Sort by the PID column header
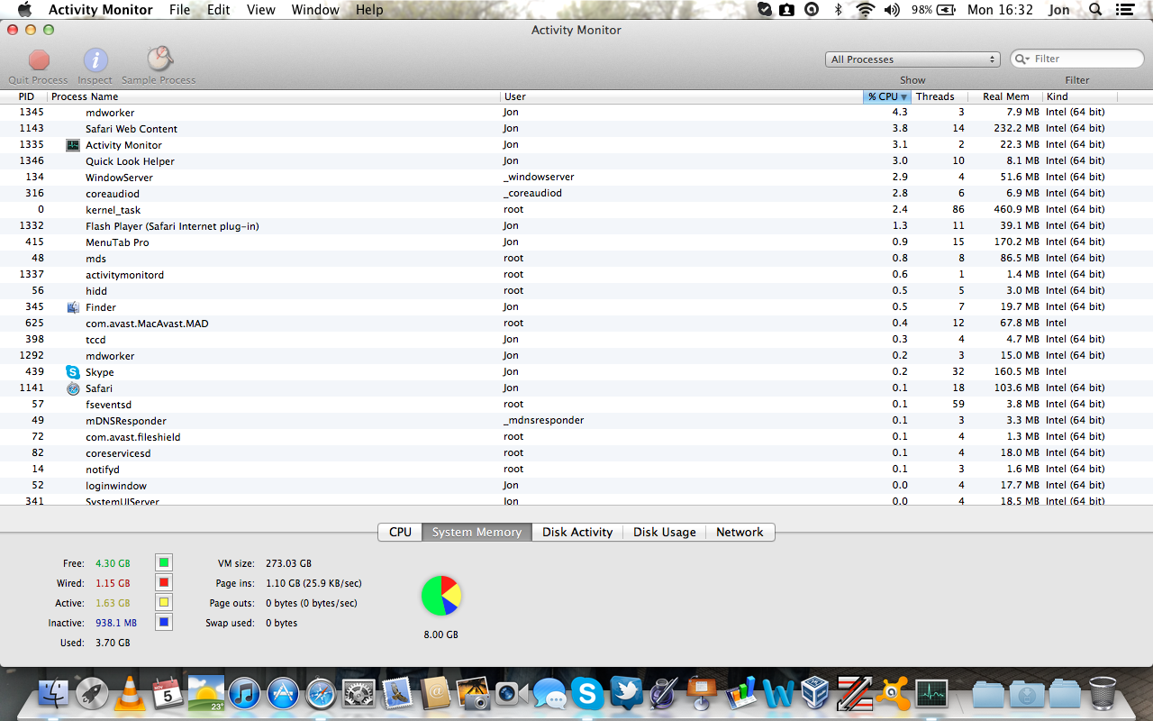This screenshot has height=721, width=1153. (26, 96)
